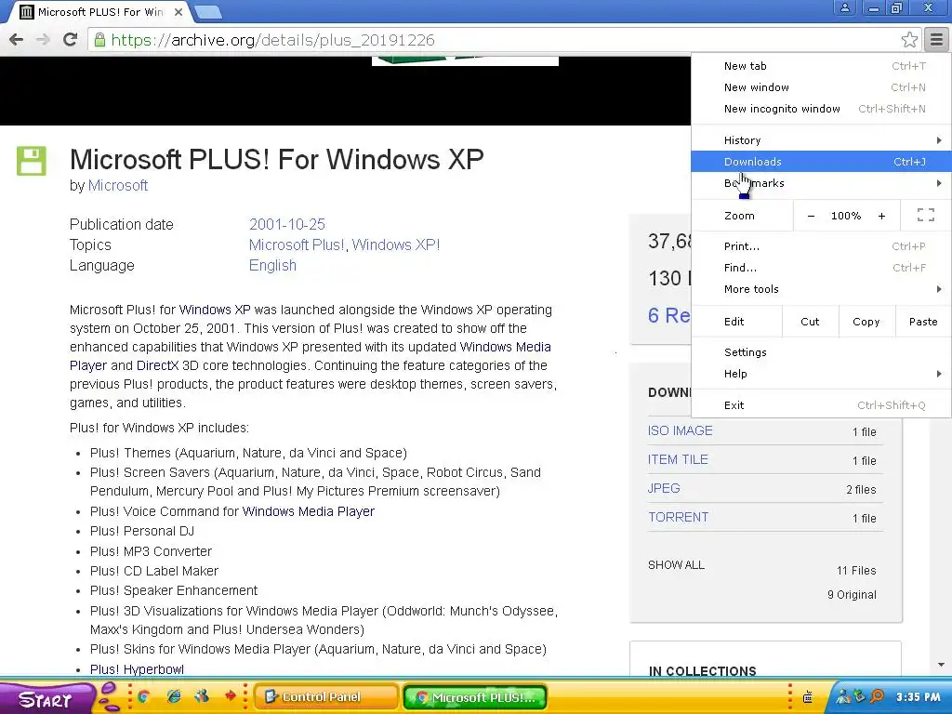This screenshot has height=714, width=952.
Task: Increase zoom with the plus button
Action: click(x=881, y=216)
